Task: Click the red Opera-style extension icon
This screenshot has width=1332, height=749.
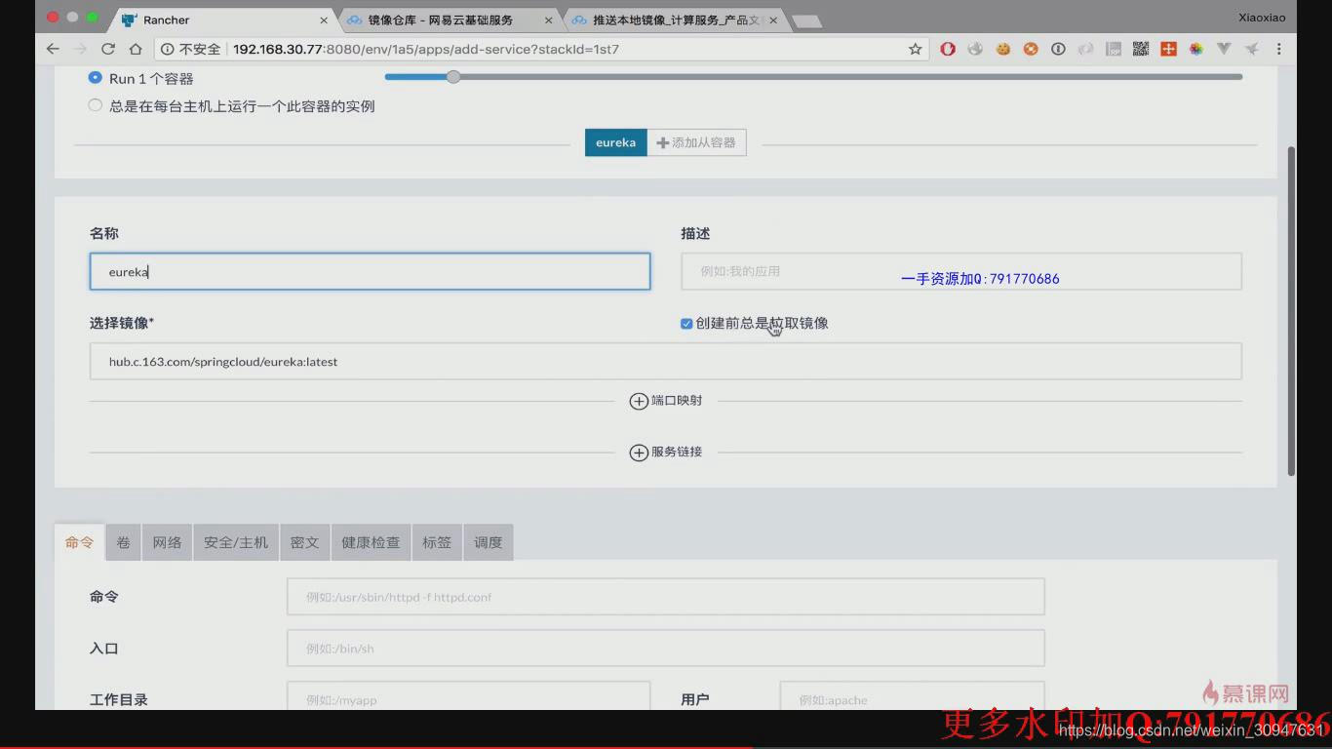Action: click(x=948, y=49)
